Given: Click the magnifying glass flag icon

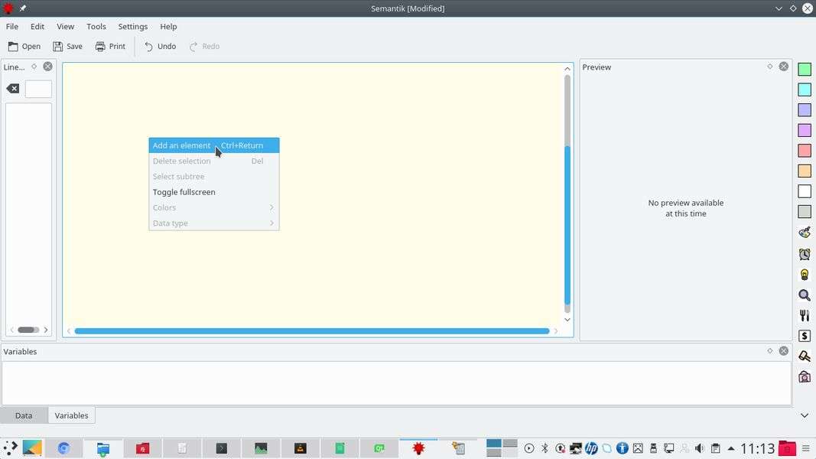Looking at the screenshot, I should point(805,295).
